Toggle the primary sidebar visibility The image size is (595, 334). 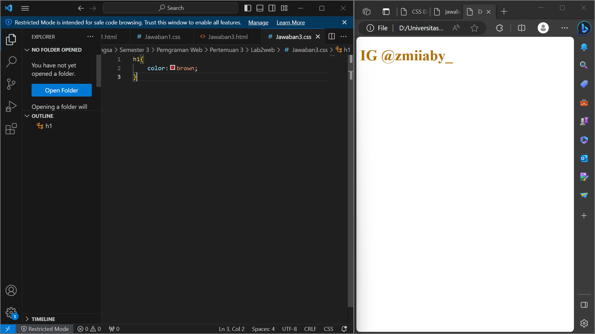coord(248,8)
